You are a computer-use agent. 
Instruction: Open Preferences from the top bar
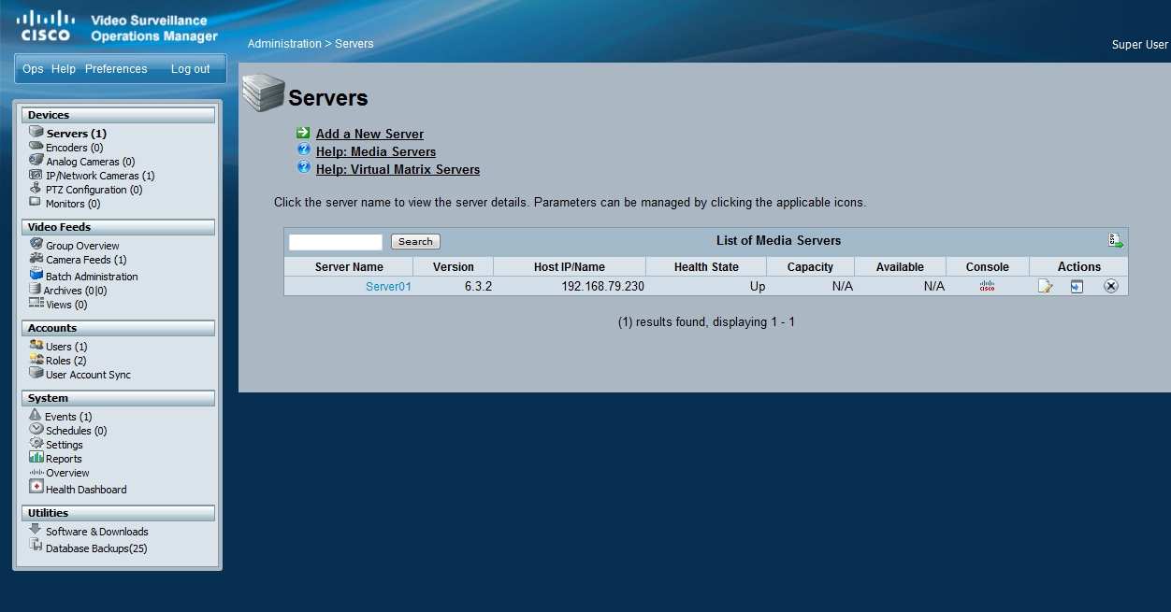tap(116, 69)
